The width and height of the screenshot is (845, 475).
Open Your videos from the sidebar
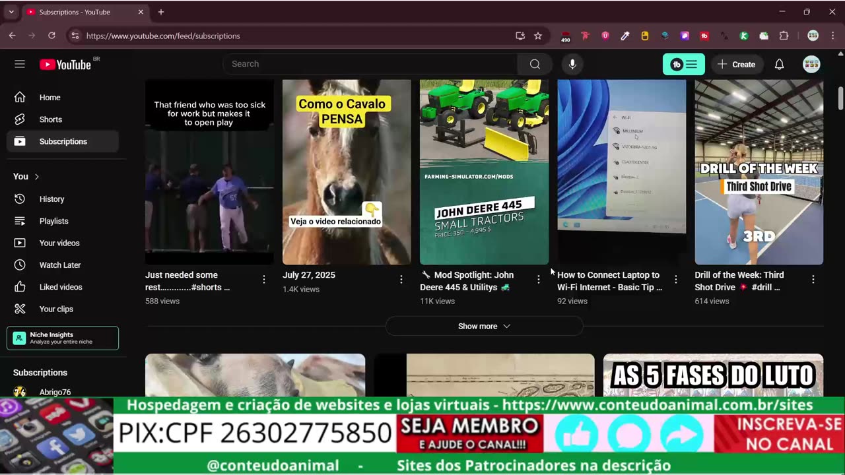tap(63, 243)
